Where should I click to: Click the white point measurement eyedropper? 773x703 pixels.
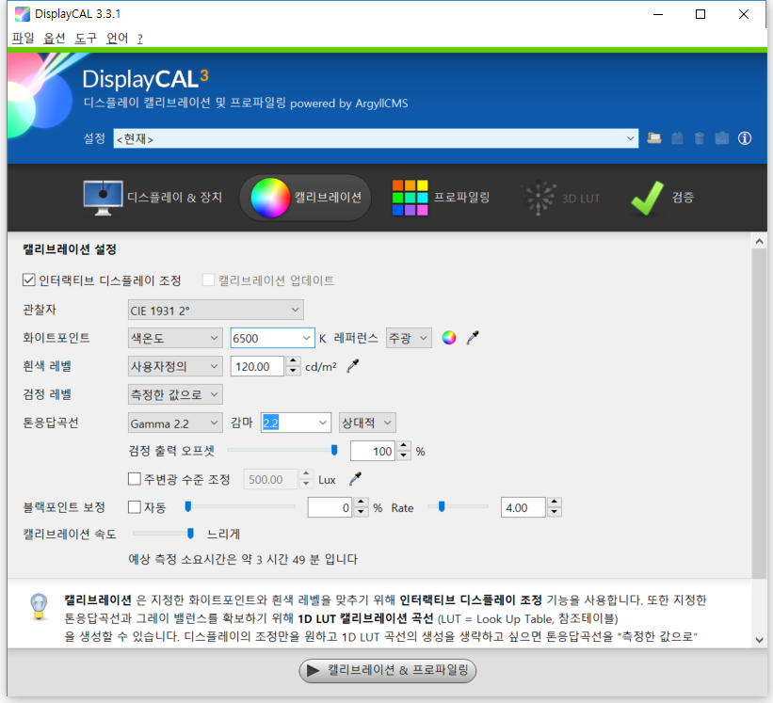point(473,338)
